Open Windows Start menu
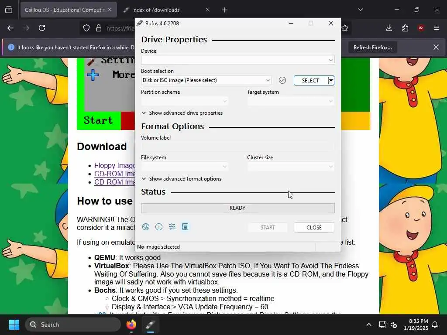The width and height of the screenshot is (447, 335). click(x=14, y=325)
